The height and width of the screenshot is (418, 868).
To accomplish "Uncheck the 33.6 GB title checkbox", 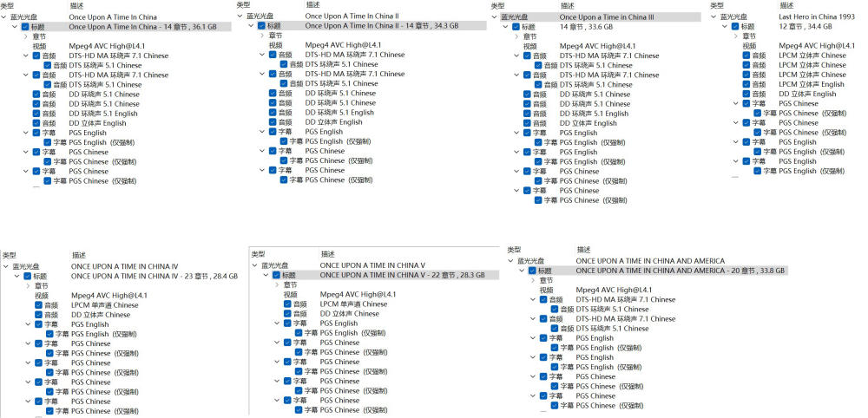I will pos(516,27).
